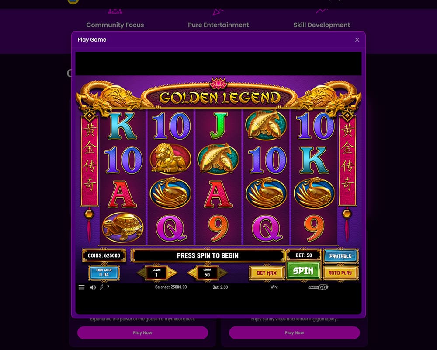Image resolution: width=437 pixels, height=350 pixels.
Task: Click the left Play Now button
Action: tap(142, 332)
